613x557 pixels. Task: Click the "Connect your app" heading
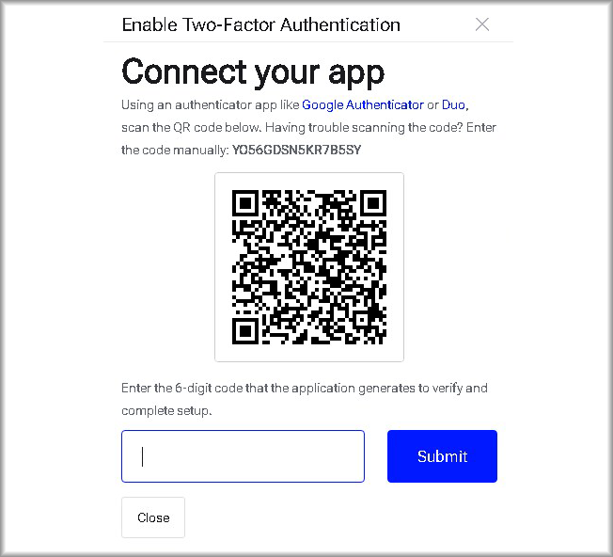[x=253, y=72]
